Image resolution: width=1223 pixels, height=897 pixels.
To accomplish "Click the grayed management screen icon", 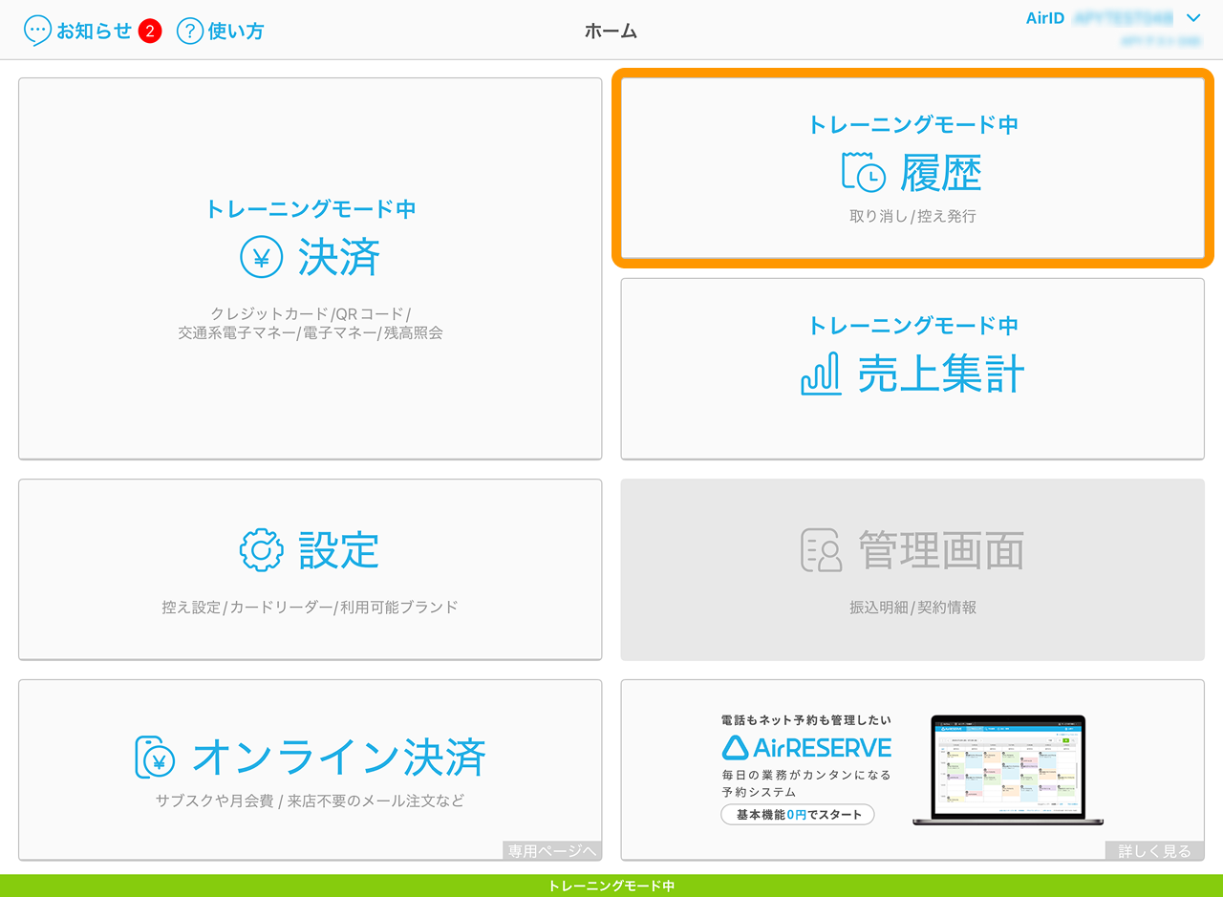I will [821, 550].
